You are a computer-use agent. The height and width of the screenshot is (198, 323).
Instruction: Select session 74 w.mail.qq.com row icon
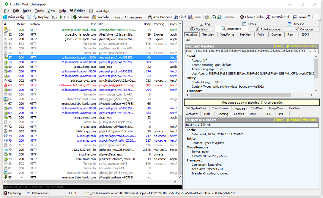(5, 136)
